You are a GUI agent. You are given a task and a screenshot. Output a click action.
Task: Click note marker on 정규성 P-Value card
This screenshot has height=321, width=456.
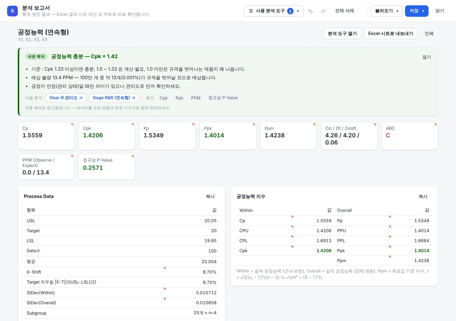133,156
